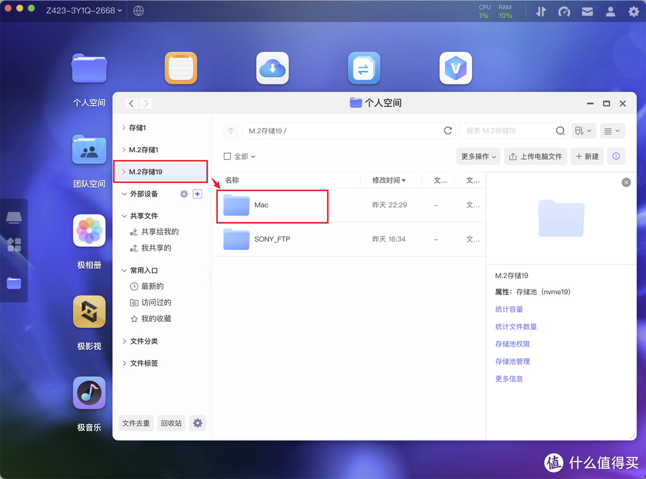Image resolution: width=646 pixels, height=479 pixels.
Task: Switch to the 回收站 tab
Action: pyautogui.click(x=171, y=423)
